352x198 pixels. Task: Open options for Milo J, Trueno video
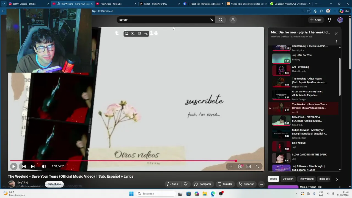point(340,187)
